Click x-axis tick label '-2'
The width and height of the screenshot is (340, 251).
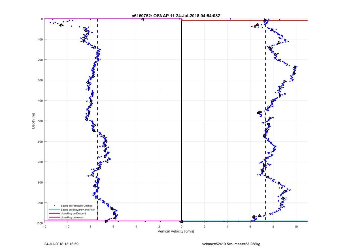pyautogui.click(x=159, y=227)
